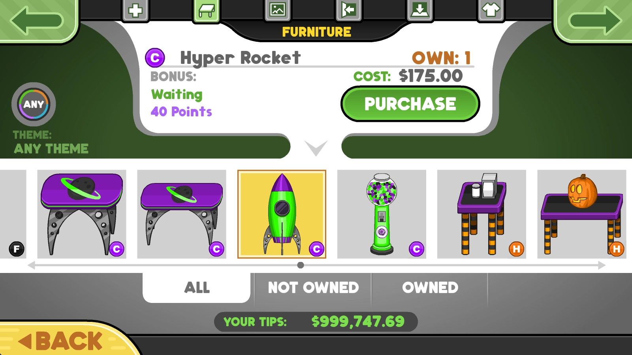Open the download tray category icon
The width and height of the screenshot is (632, 355).
[420, 10]
